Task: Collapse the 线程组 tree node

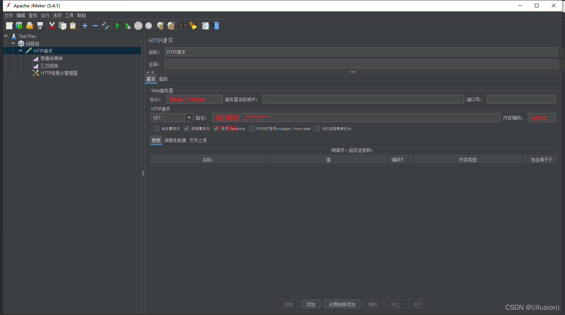Action: pyautogui.click(x=13, y=43)
